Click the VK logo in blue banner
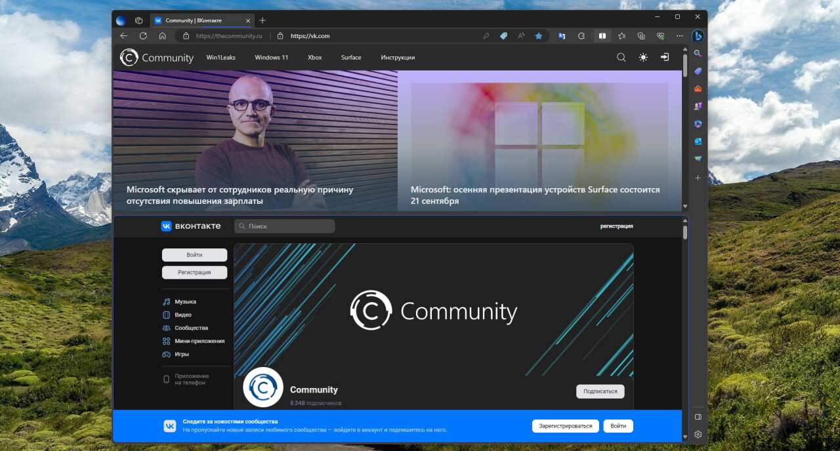 [x=170, y=426]
